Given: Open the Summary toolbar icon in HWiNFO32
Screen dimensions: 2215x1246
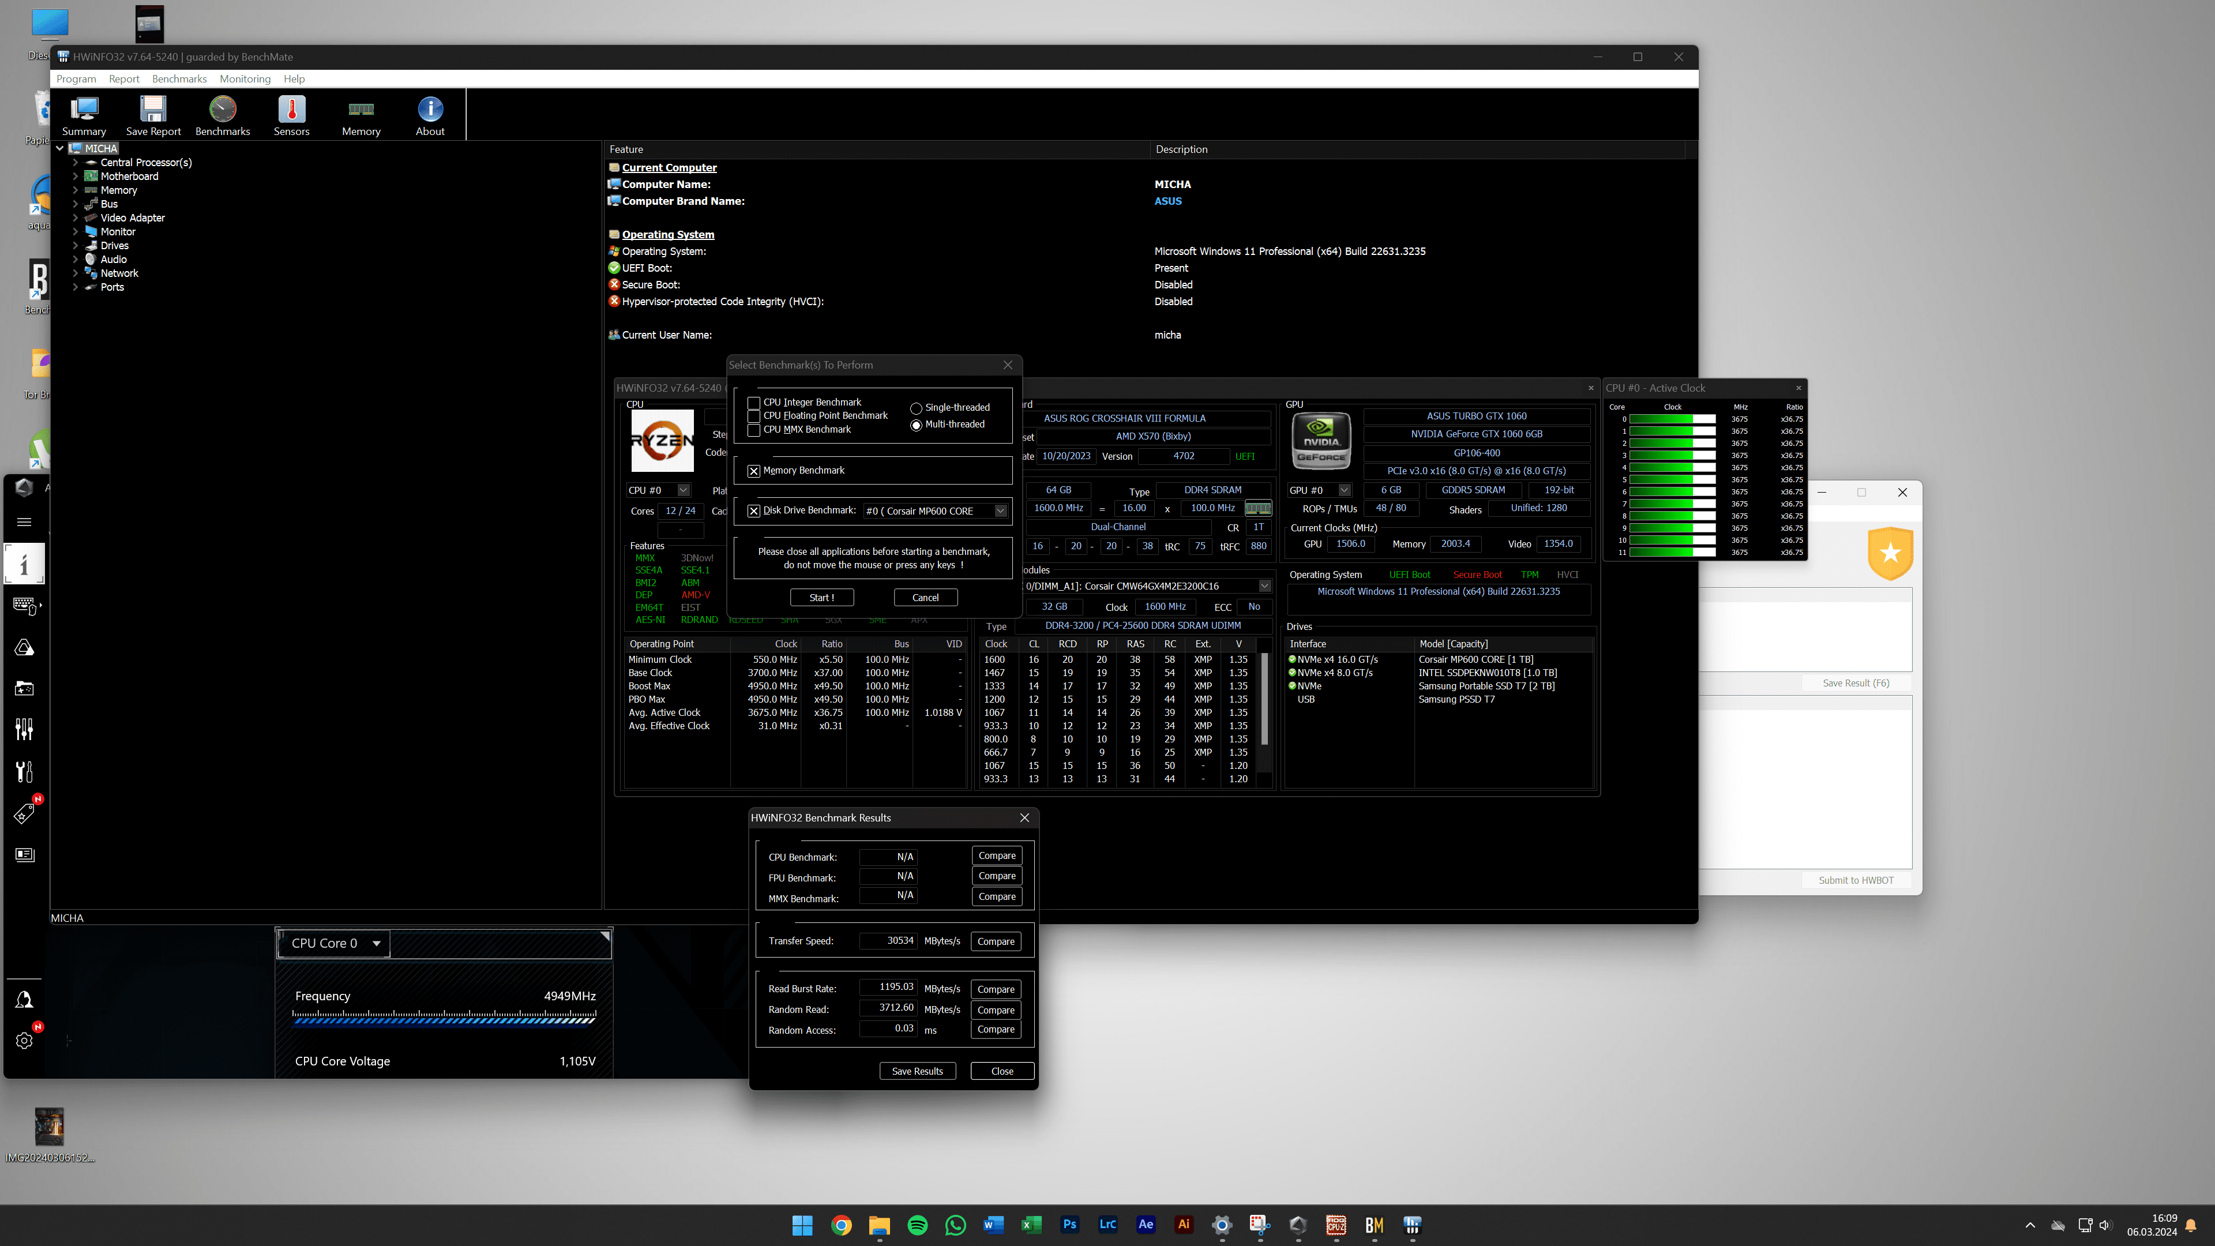Looking at the screenshot, I should (84, 115).
